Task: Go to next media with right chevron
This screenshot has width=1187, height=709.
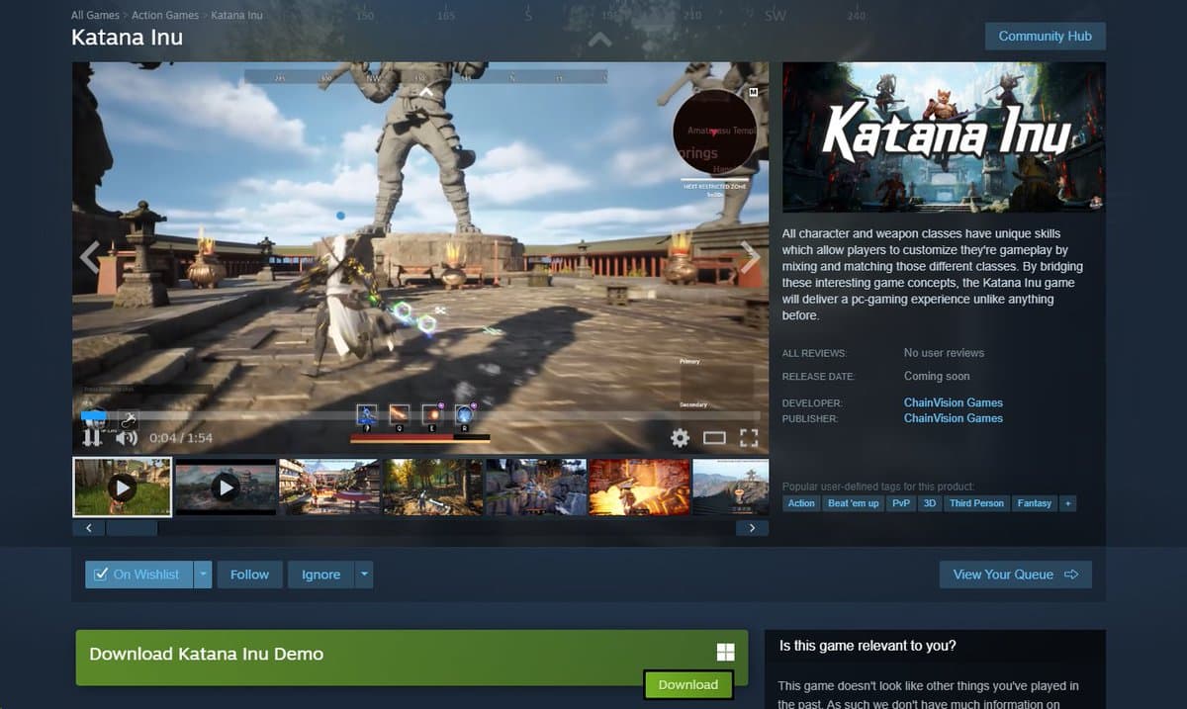Action: 750,257
